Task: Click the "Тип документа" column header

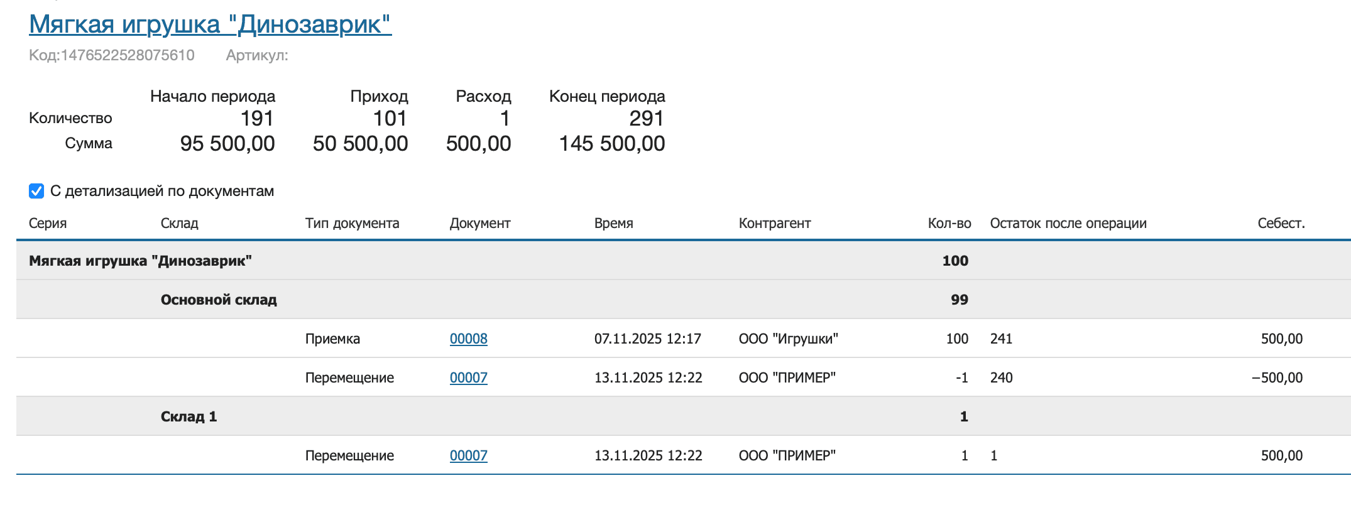Action: click(x=353, y=223)
